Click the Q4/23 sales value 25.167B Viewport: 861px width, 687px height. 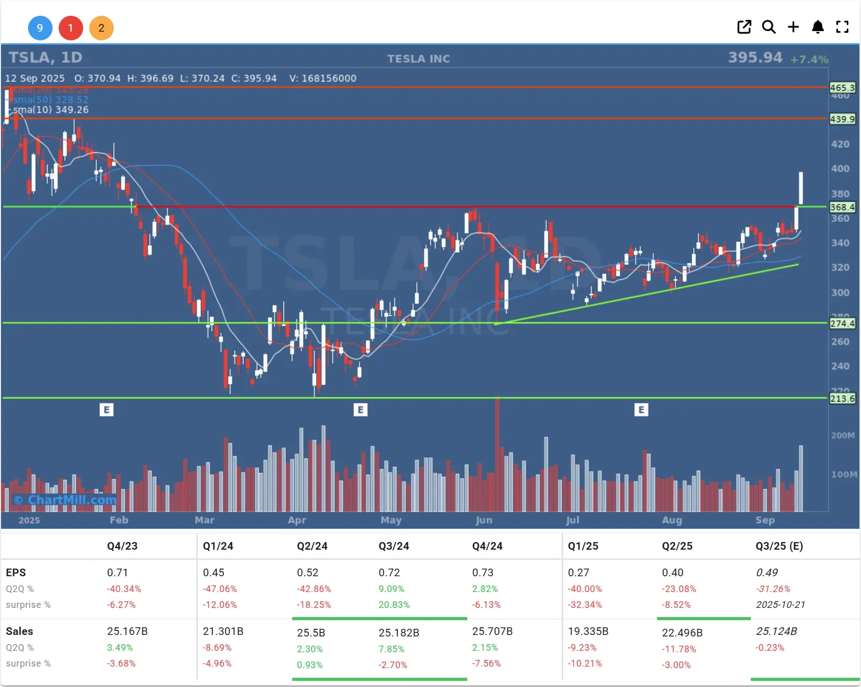[x=128, y=631]
